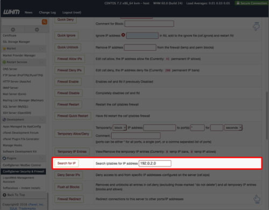269x210 pixels.
Task: Open Manage Hooks in sidebar
Action: (x=12, y=145)
